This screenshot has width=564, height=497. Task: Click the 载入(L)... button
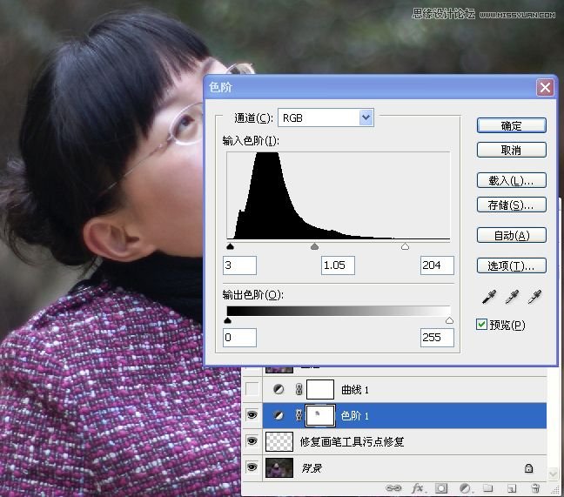click(x=512, y=180)
